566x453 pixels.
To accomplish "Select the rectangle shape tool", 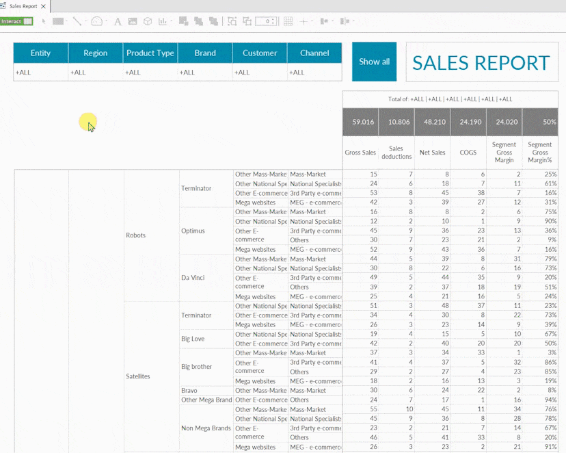I will click(x=58, y=21).
